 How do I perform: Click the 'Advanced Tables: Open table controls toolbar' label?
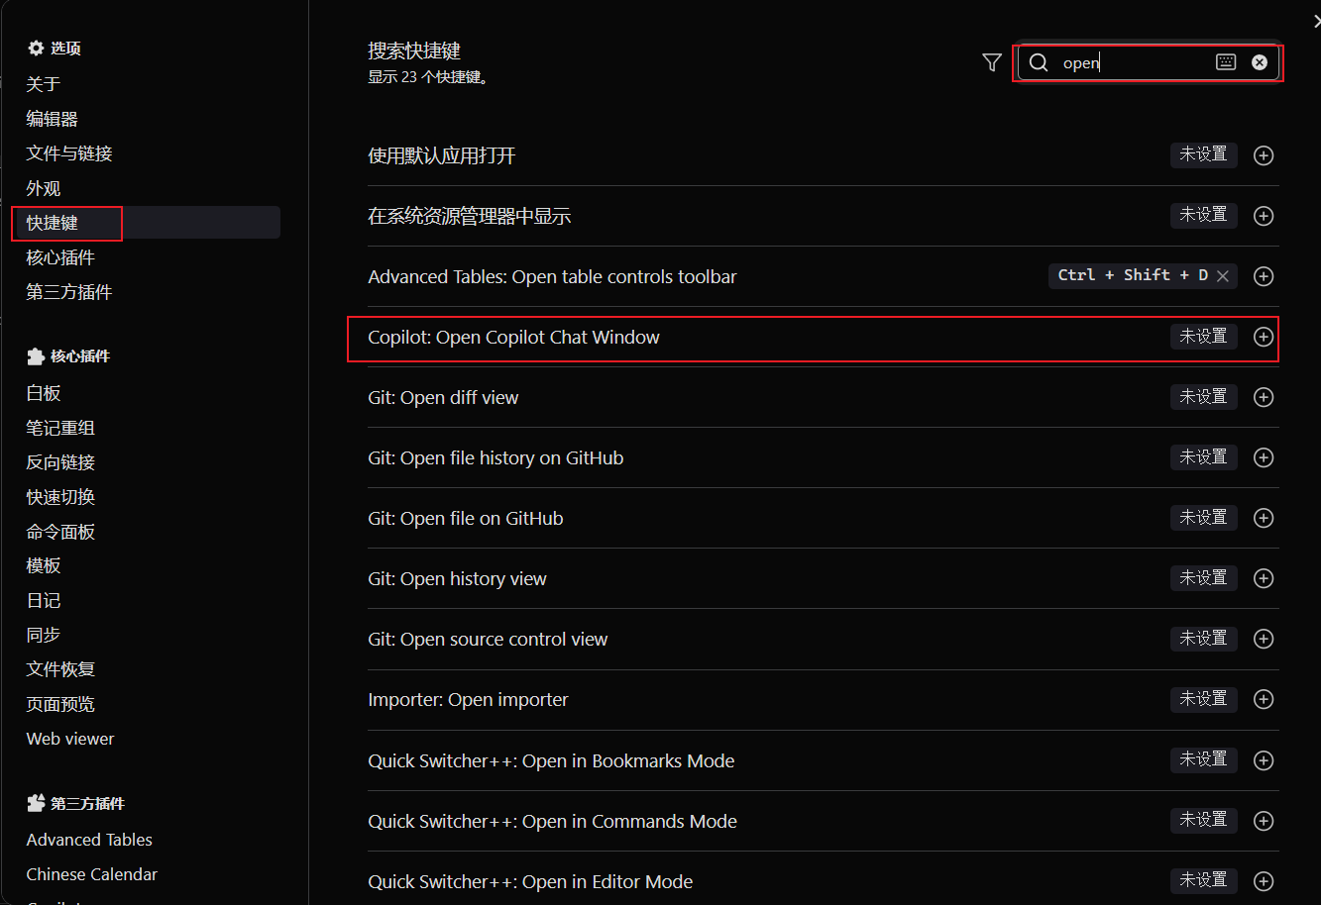[552, 276]
